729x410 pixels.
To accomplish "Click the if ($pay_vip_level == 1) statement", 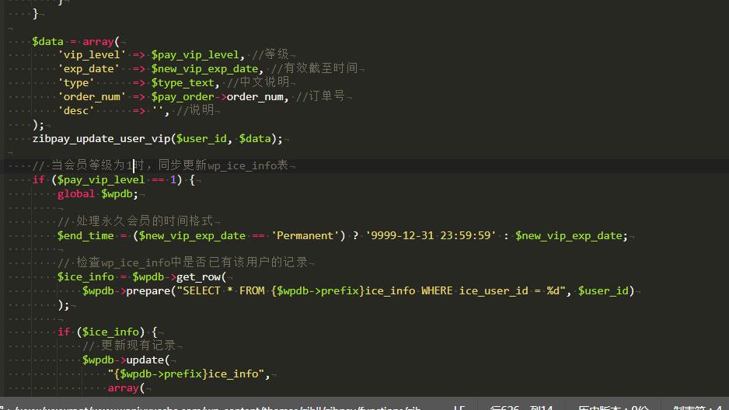I will (x=113, y=180).
